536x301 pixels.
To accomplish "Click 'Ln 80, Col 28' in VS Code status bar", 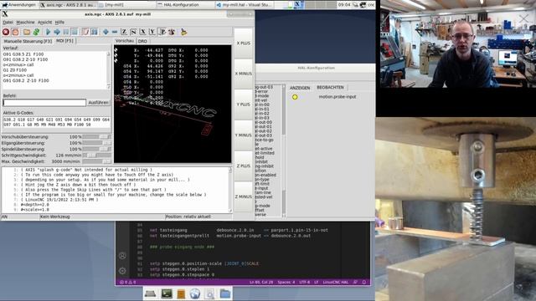I will (261, 283).
